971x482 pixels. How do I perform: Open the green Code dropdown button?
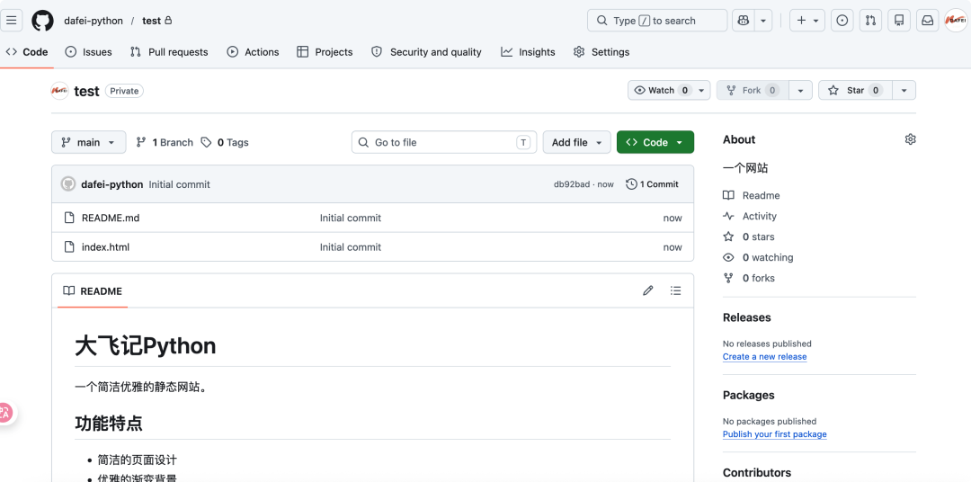point(655,142)
